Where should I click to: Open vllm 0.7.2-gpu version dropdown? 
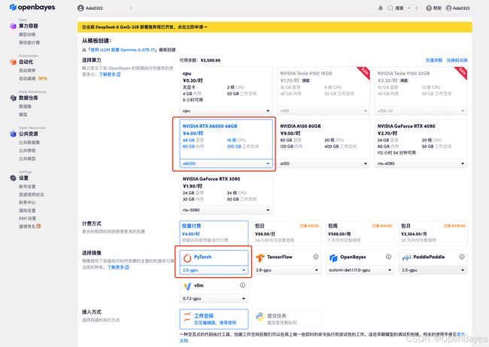pos(214,299)
